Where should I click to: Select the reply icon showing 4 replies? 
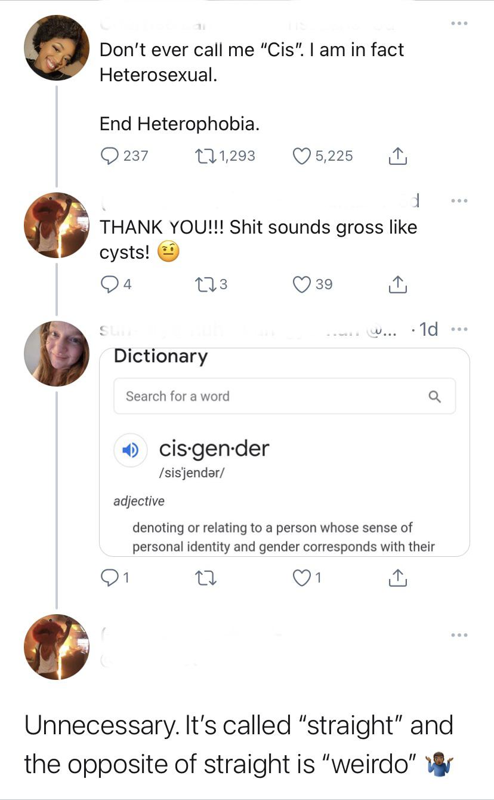coord(109,284)
